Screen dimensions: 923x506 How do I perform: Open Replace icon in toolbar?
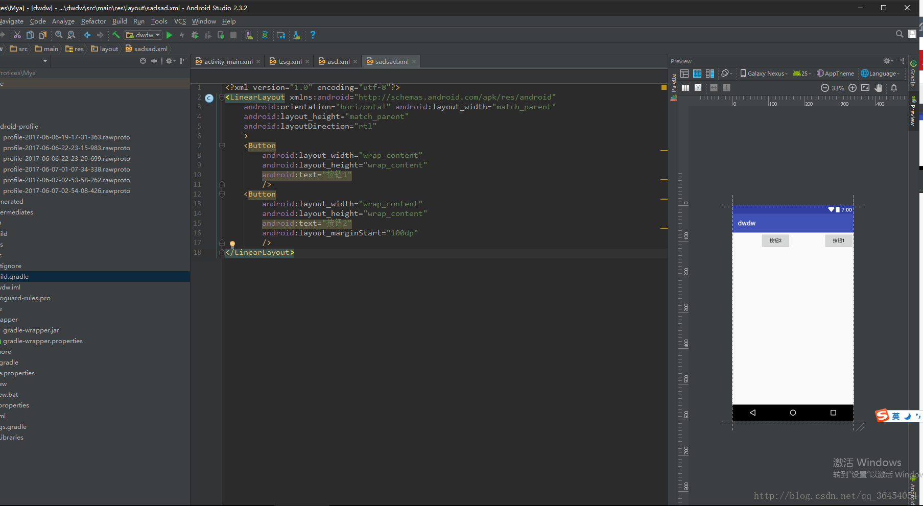(x=72, y=35)
